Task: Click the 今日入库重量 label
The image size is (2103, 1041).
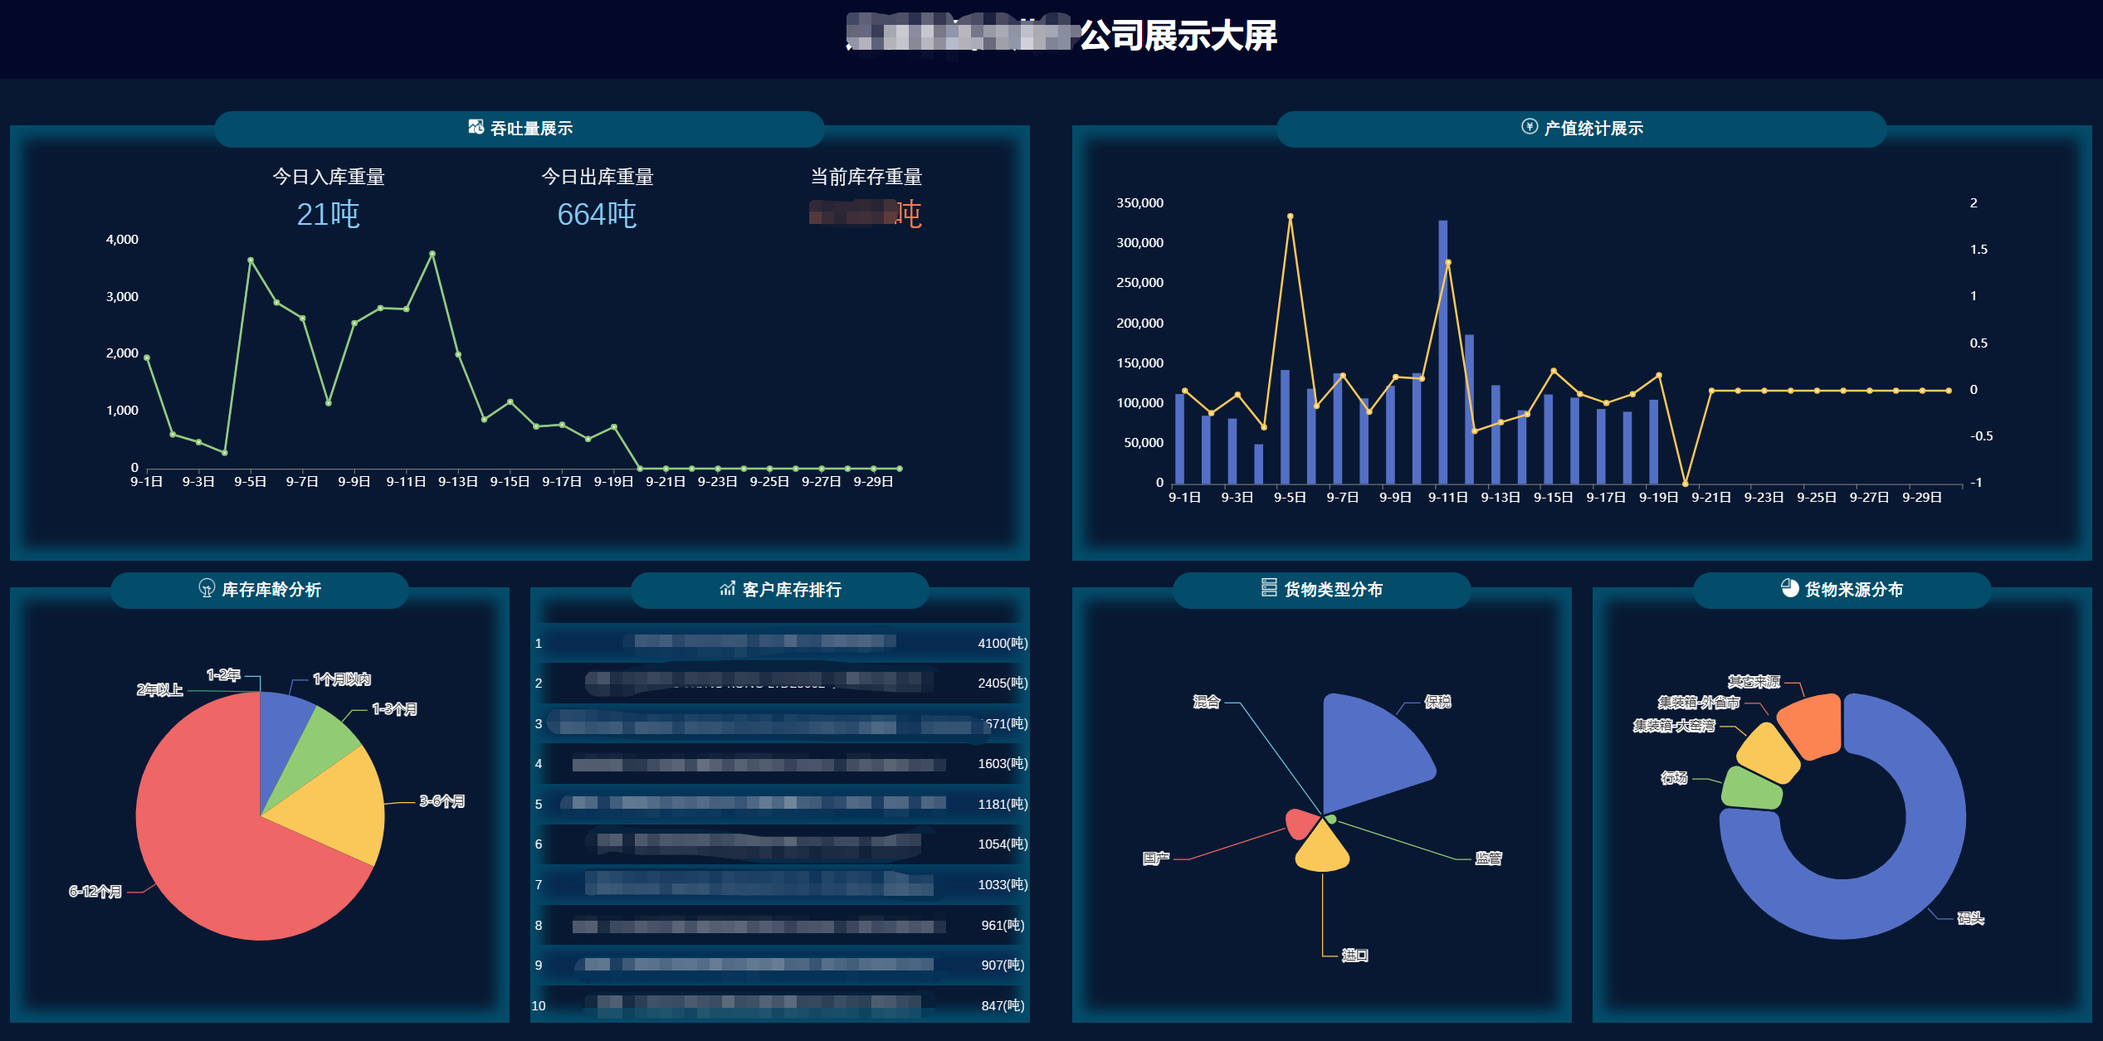Action: click(329, 177)
